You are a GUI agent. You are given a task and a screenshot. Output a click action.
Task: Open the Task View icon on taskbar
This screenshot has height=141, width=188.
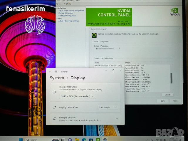tap(63, 140)
